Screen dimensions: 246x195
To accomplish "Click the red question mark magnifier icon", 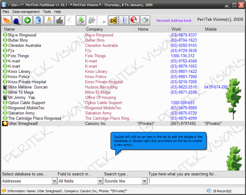I will (x=134, y=20).
